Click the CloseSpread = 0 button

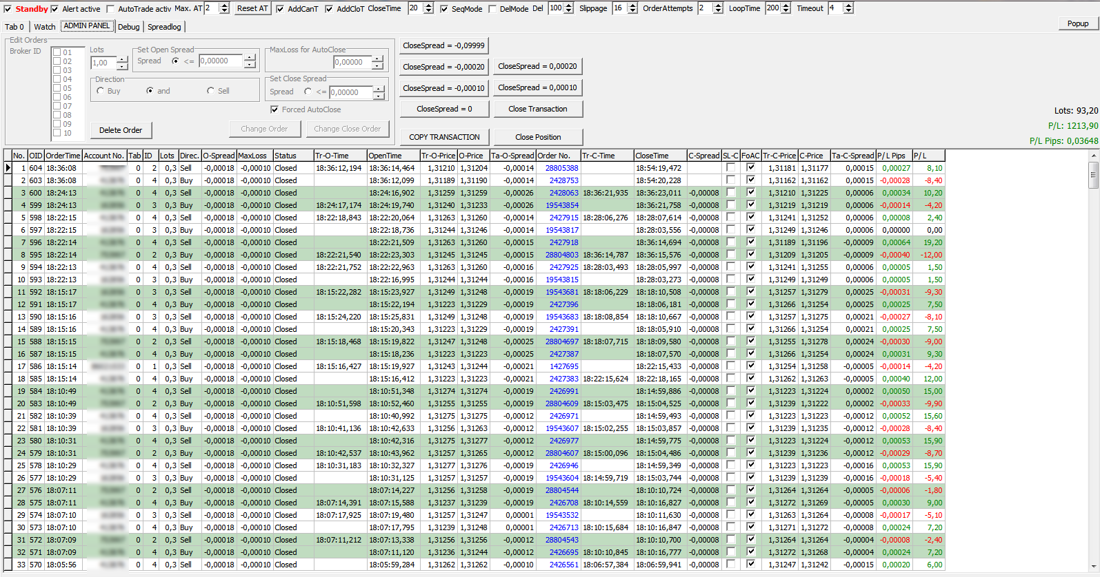[444, 109]
